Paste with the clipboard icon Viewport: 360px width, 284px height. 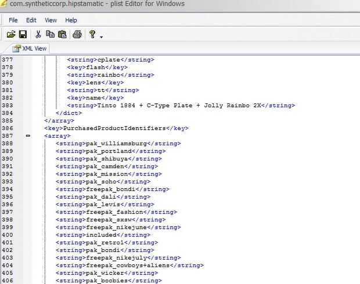tap(62, 34)
